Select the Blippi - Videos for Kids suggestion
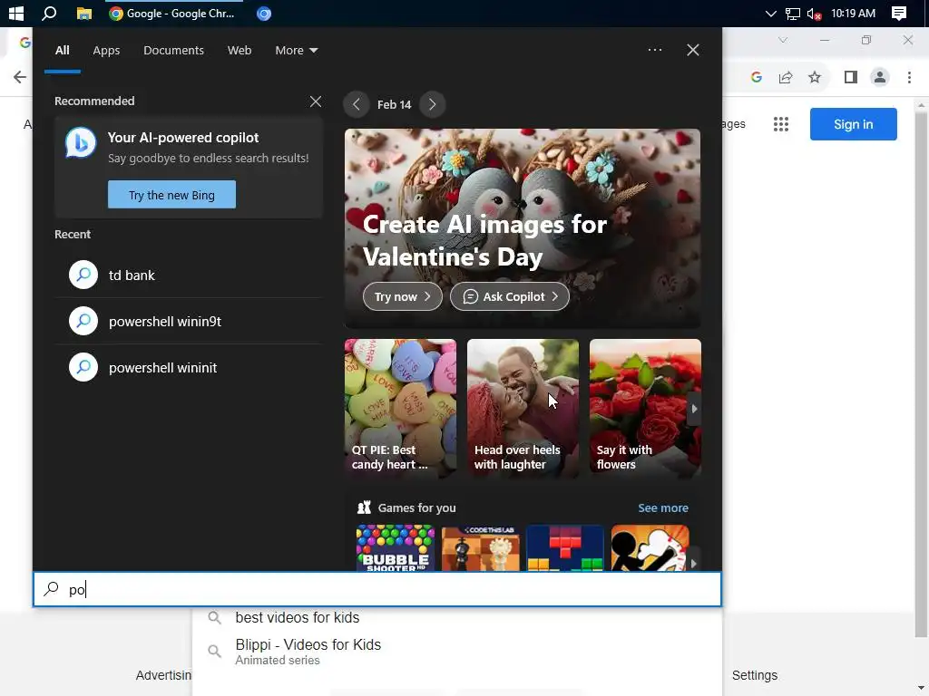 (x=457, y=651)
